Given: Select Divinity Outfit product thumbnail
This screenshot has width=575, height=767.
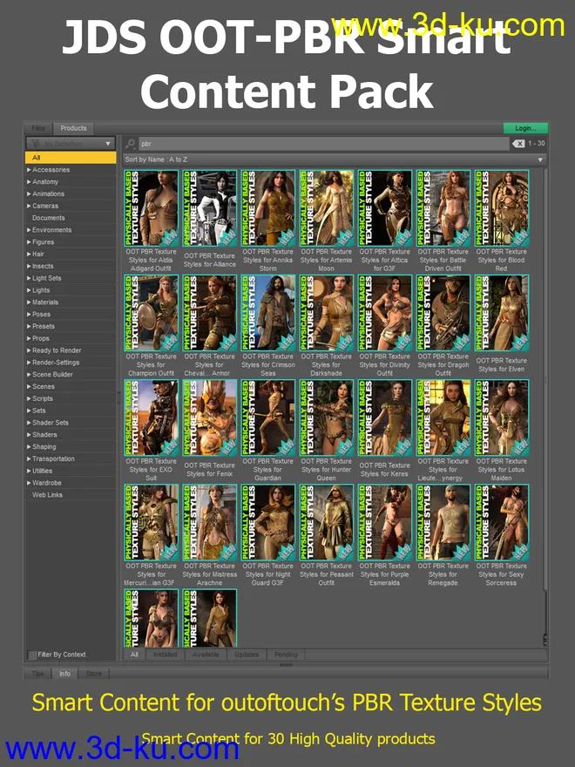Looking at the screenshot, I should click(x=385, y=313).
